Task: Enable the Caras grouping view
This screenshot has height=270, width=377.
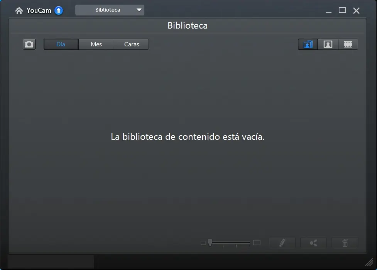Action: pos(131,44)
